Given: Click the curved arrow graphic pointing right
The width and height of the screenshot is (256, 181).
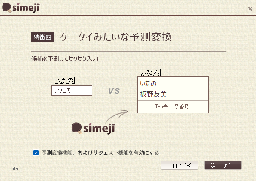Looking at the screenshot, I should pyautogui.click(x=116, y=115).
